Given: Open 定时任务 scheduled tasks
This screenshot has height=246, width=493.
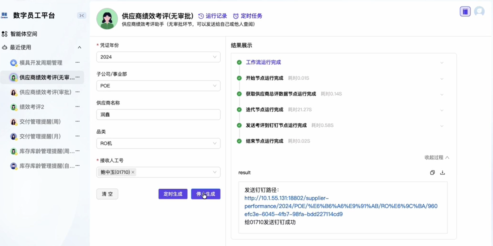Looking at the screenshot, I should 248,16.
